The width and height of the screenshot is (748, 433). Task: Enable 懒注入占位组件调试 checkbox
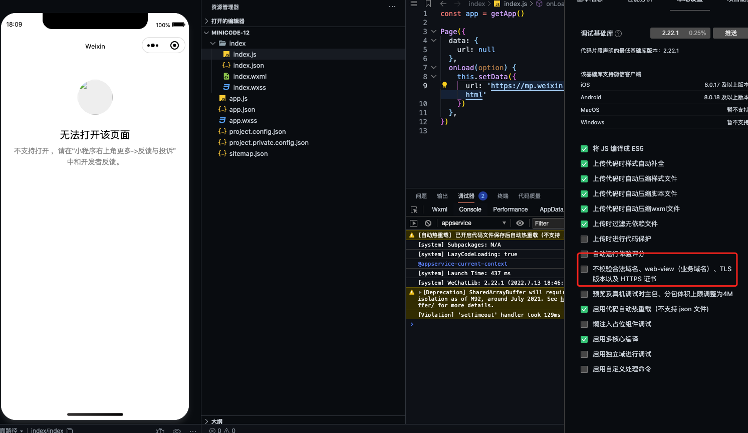coord(584,324)
